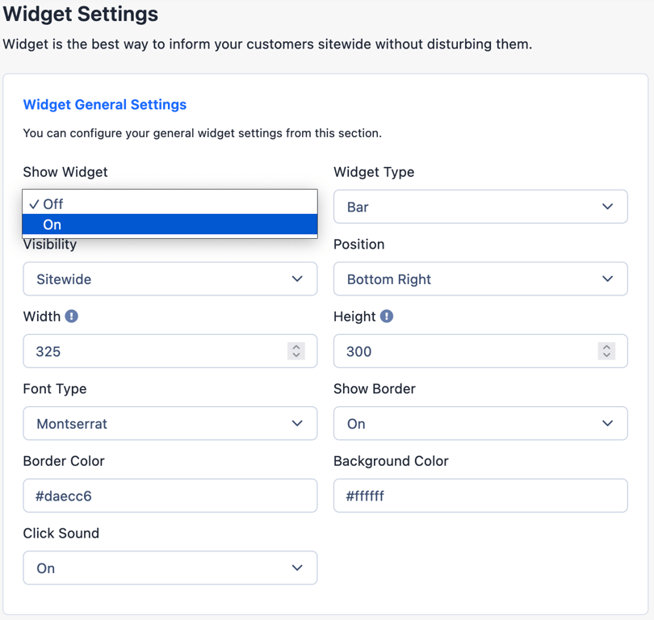
Task: Click the chevron on Click Sound dropdown
Action: point(297,568)
